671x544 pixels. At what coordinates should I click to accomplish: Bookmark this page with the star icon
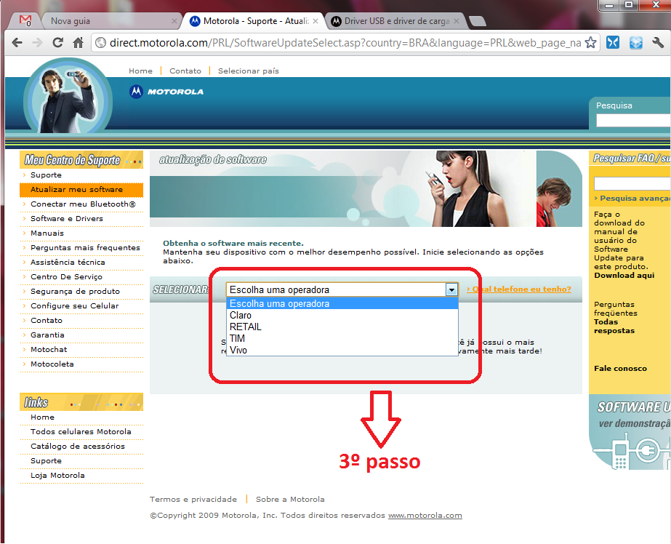[x=590, y=42]
